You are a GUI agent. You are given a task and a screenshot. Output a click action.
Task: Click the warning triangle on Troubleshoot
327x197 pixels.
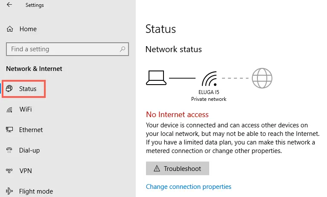156,169
